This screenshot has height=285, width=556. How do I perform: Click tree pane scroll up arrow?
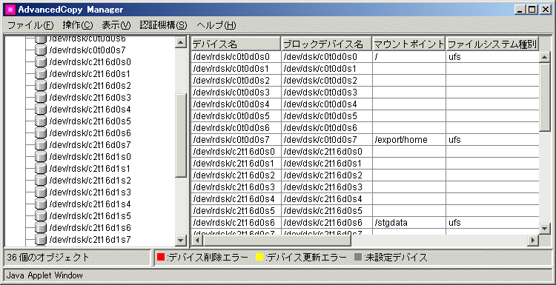(181, 42)
